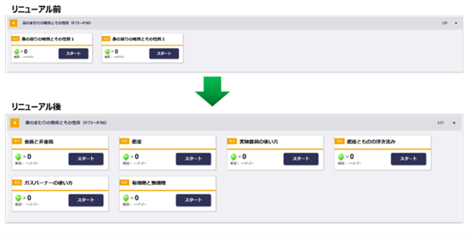
Task: Start the 密度 lesson
Action: [193, 159]
